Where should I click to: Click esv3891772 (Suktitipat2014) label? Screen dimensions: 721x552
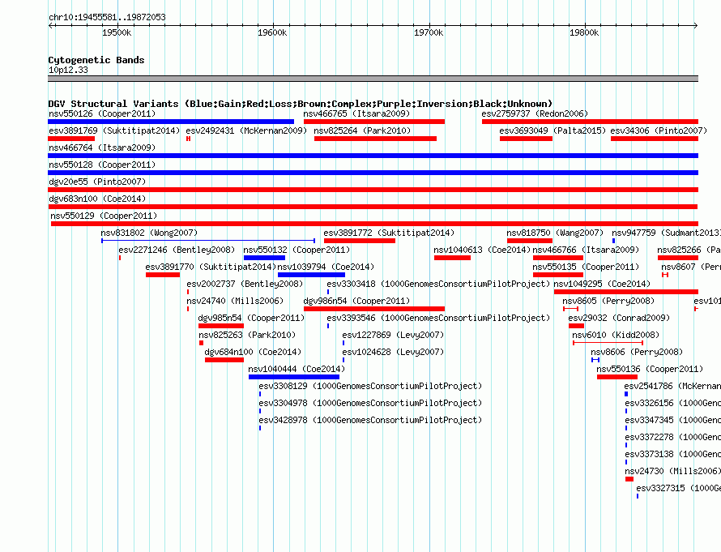(389, 233)
